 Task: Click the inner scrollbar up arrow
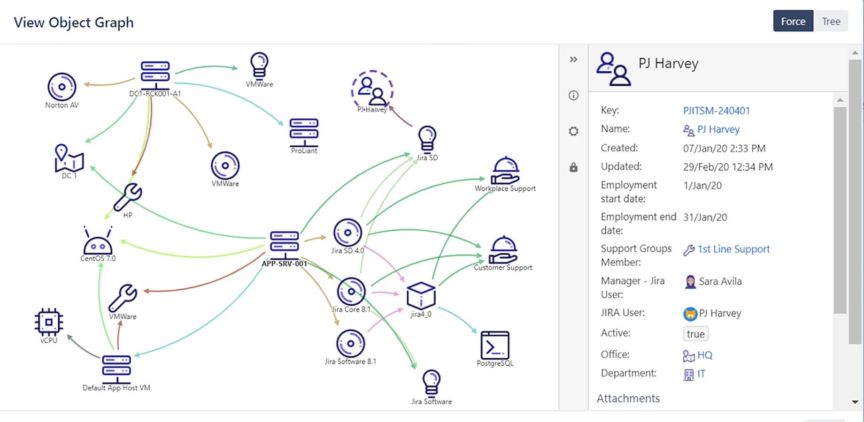click(840, 100)
